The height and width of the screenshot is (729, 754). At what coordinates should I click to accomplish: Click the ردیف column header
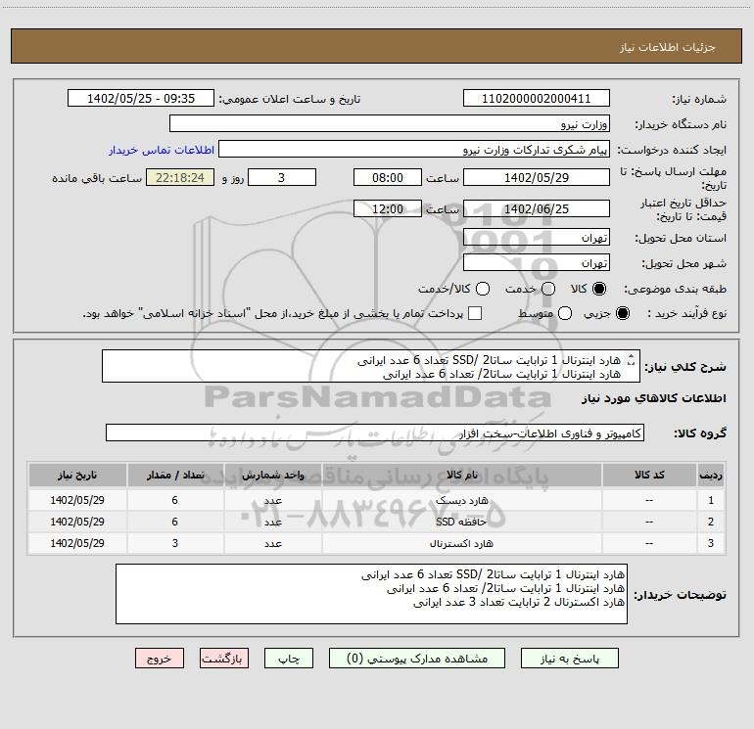711,475
